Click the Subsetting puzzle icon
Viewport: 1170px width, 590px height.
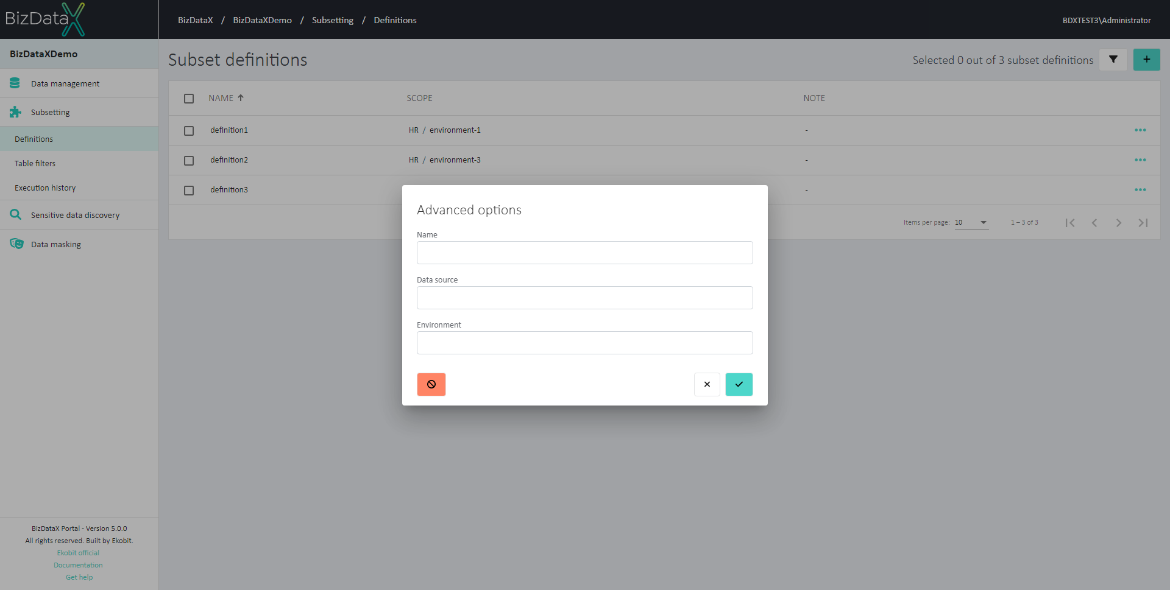[x=15, y=112]
